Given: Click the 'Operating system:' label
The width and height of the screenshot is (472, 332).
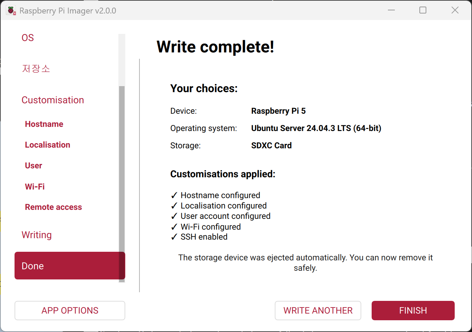Looking at the screenshot, I should pyautogui.click(x=203, y=128).
